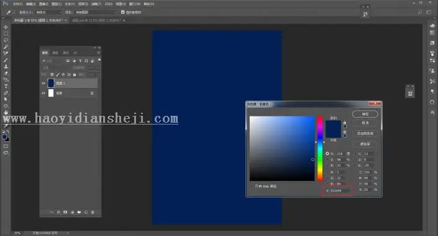
Task: Hide Layer 1 using its eye icon
Action: 43,83
